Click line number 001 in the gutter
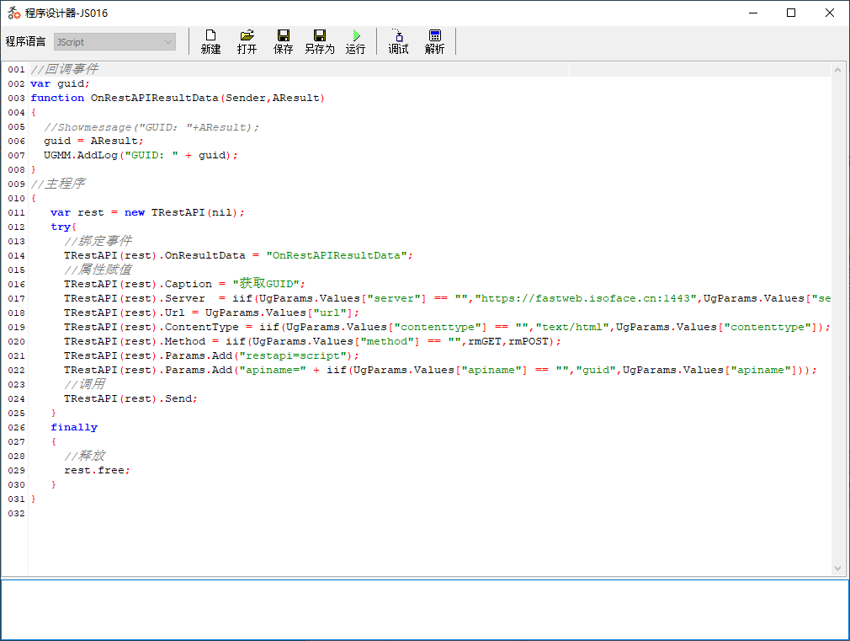Screen dimensions: 850x641 (x=16, y=69)
